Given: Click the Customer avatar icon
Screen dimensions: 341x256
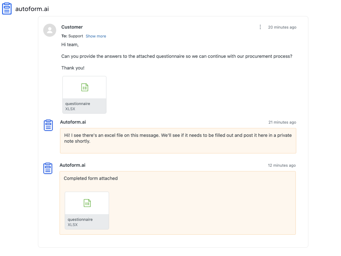Looking at the screenshot, I should tap(50, 30).
